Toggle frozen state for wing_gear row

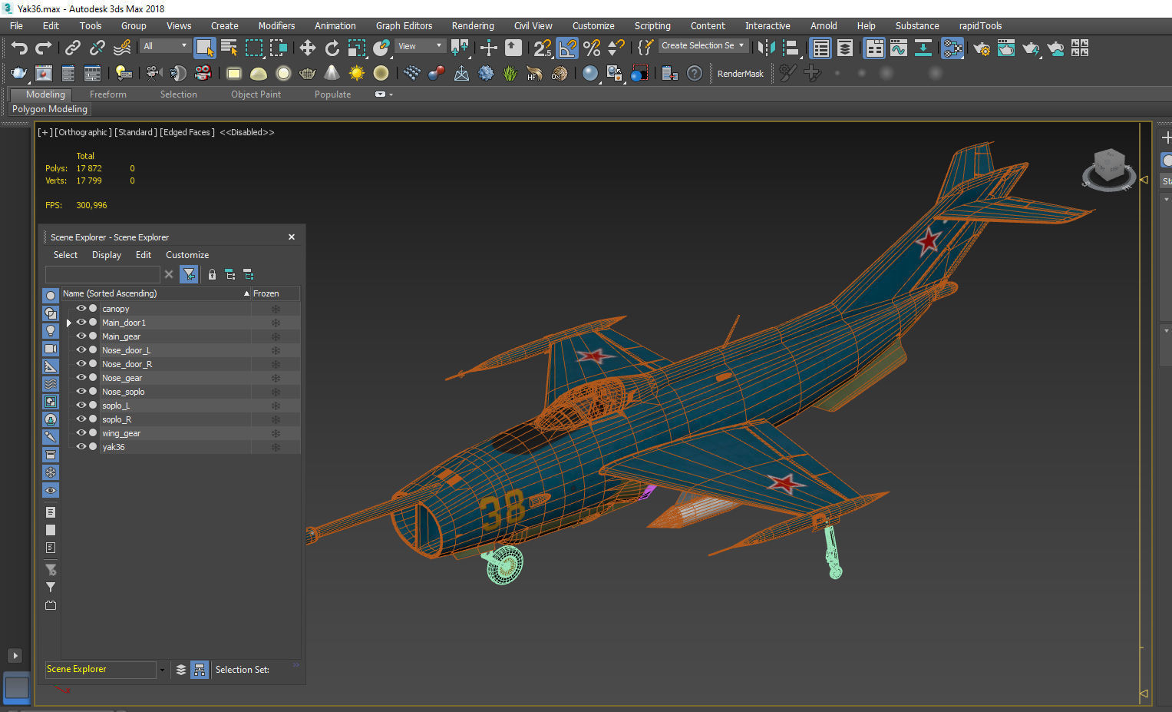pos(276,433)
